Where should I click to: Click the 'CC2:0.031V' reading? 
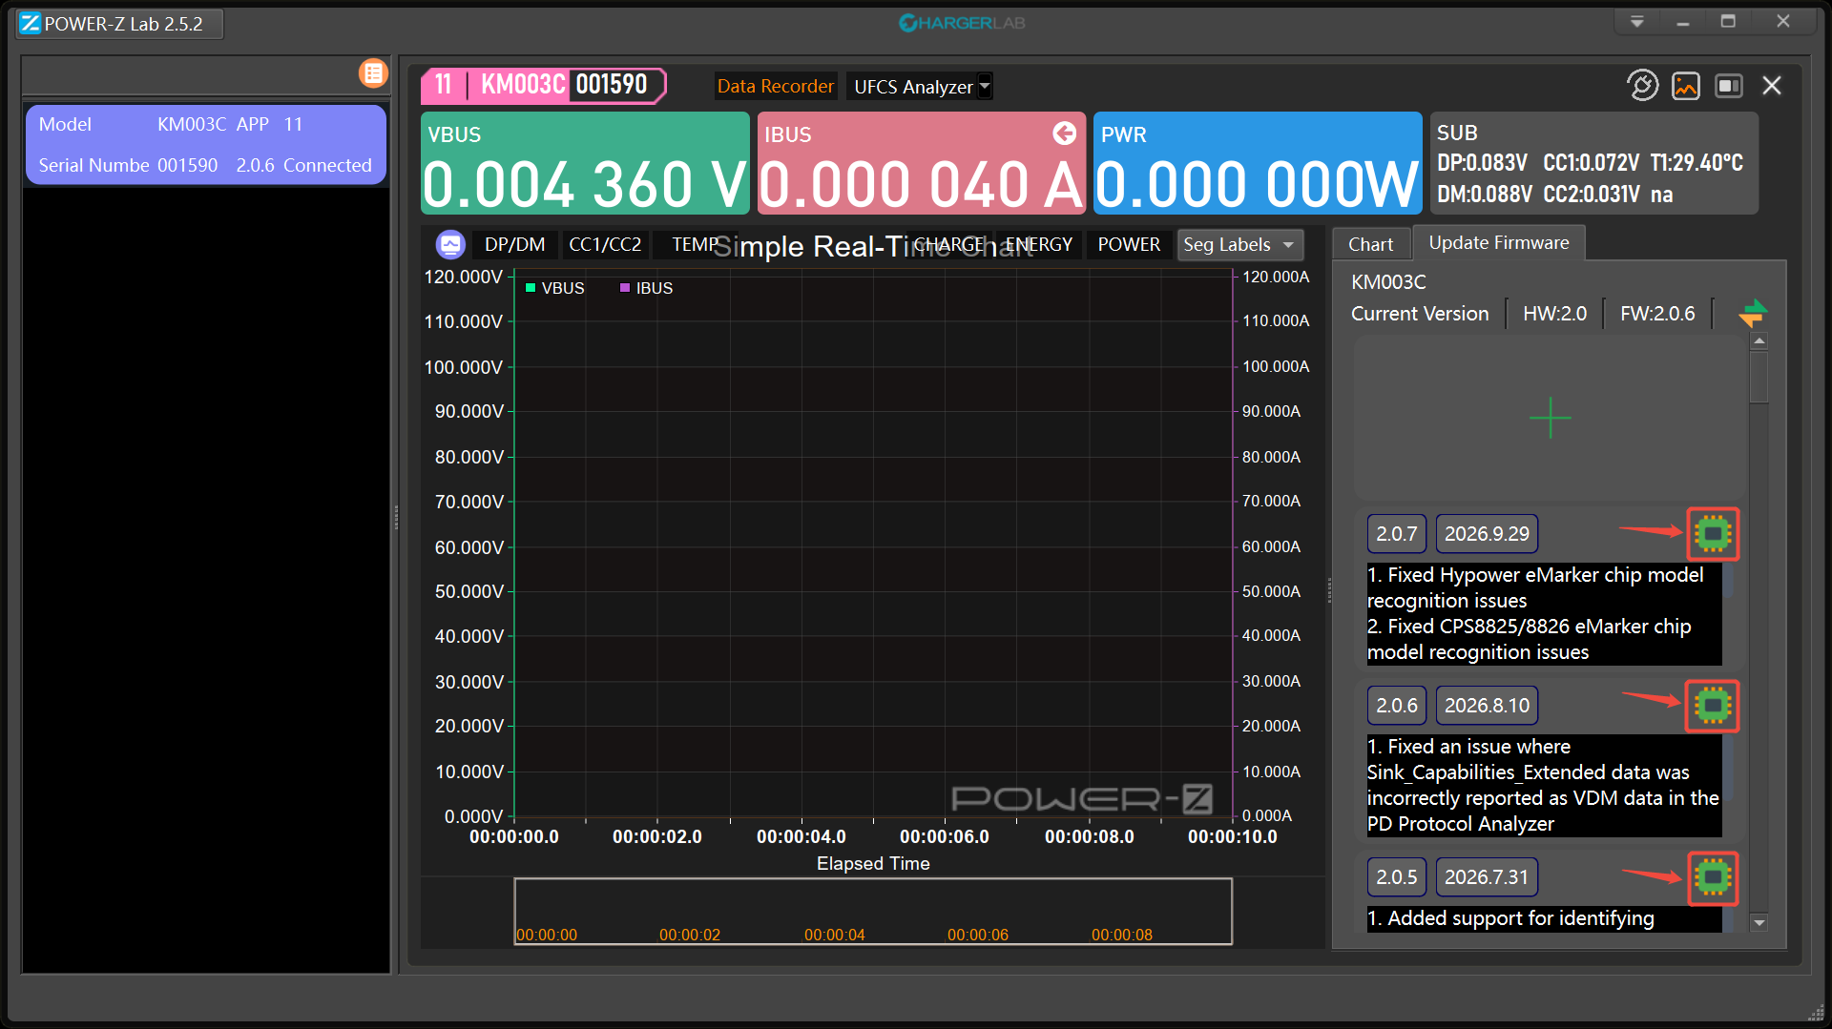[x=1592, y=195]
